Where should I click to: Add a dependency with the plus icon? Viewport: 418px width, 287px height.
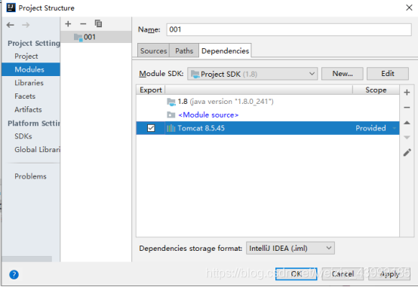pos(407,93)
